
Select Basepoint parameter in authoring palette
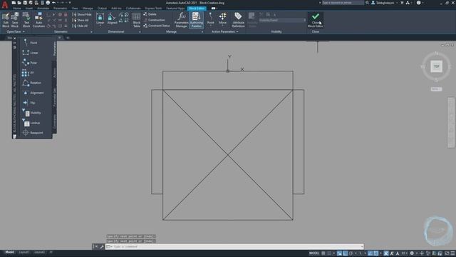point(33,133)
